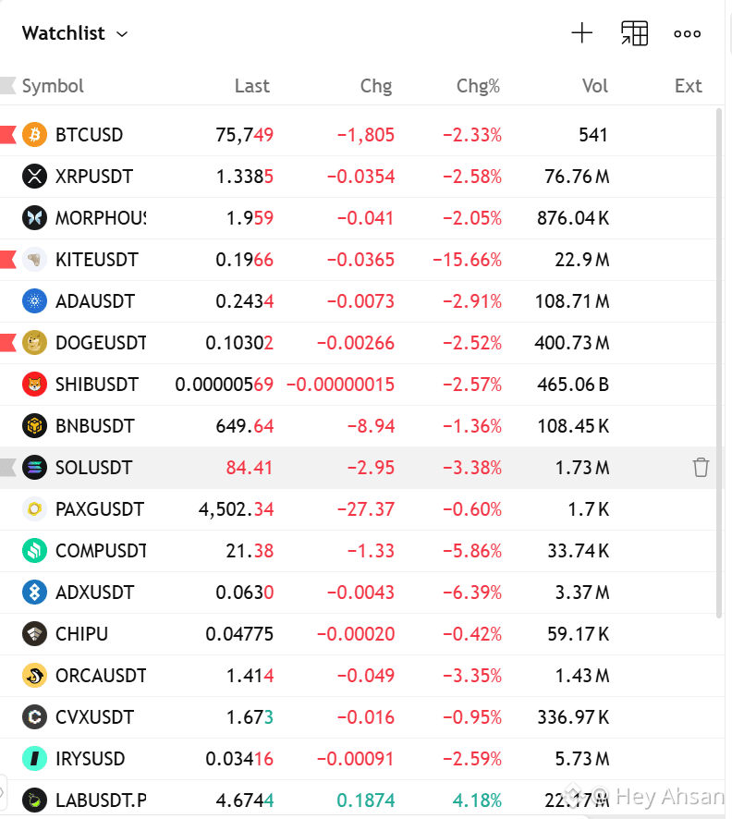This screenshot has height=819, width=732.
Task: Sort by the Chg% column header
Action: point(478,86)
